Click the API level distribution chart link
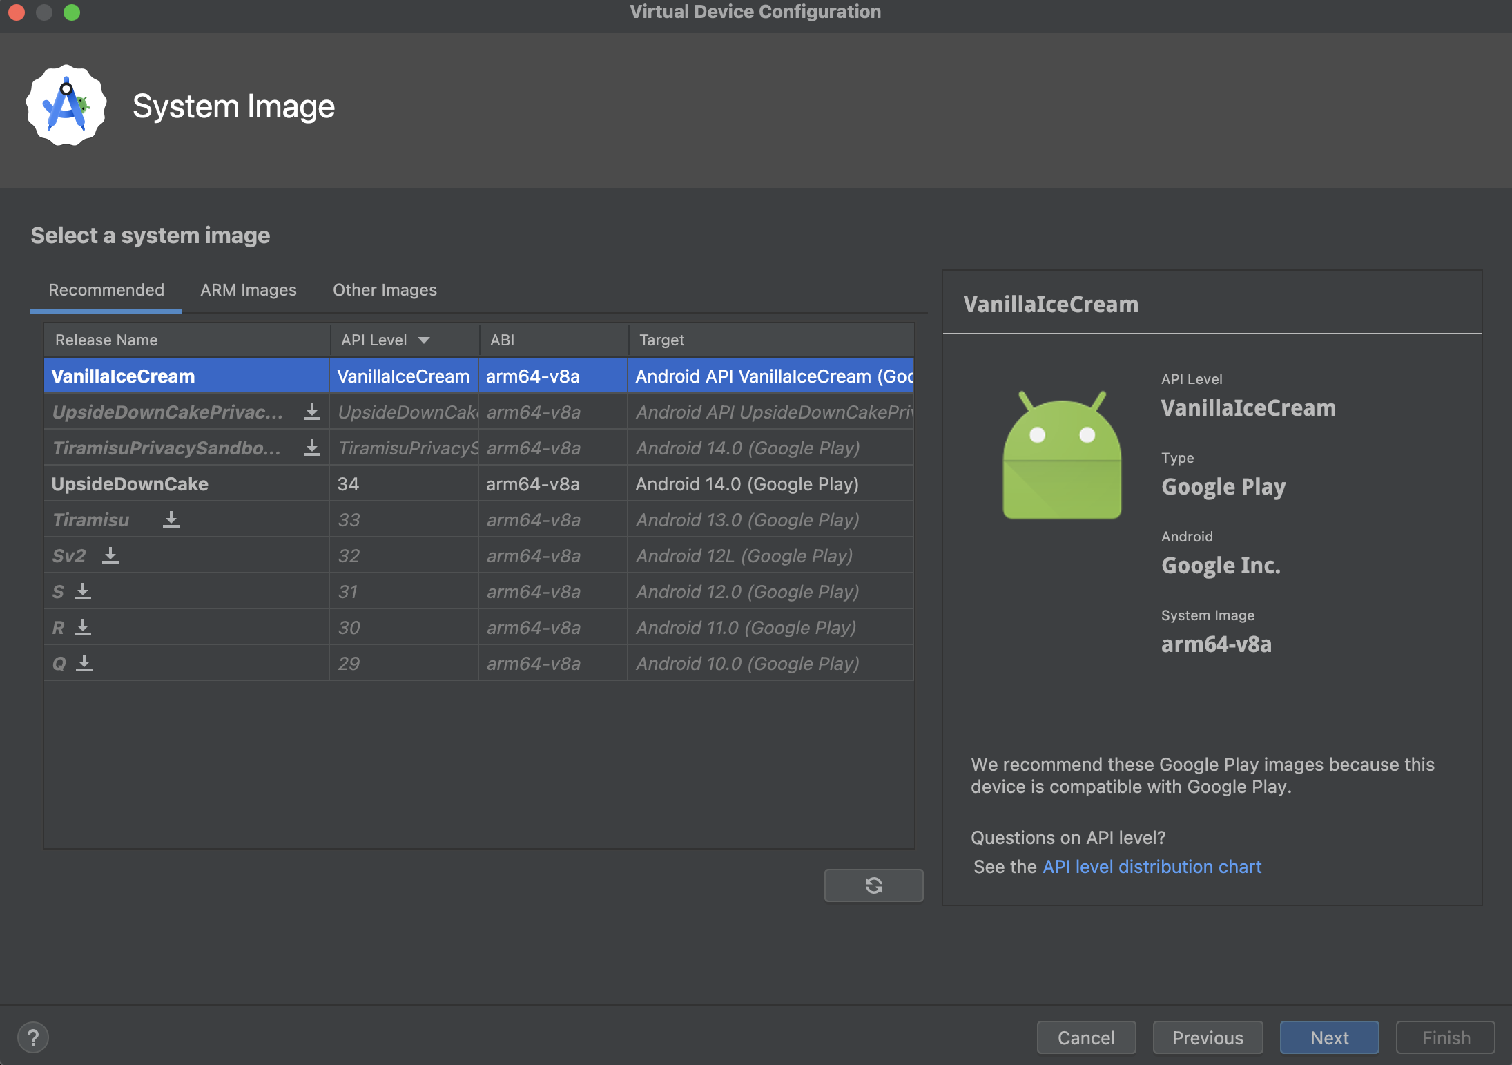Viewport: 1512px width, 1065px height. [1152, 867]
